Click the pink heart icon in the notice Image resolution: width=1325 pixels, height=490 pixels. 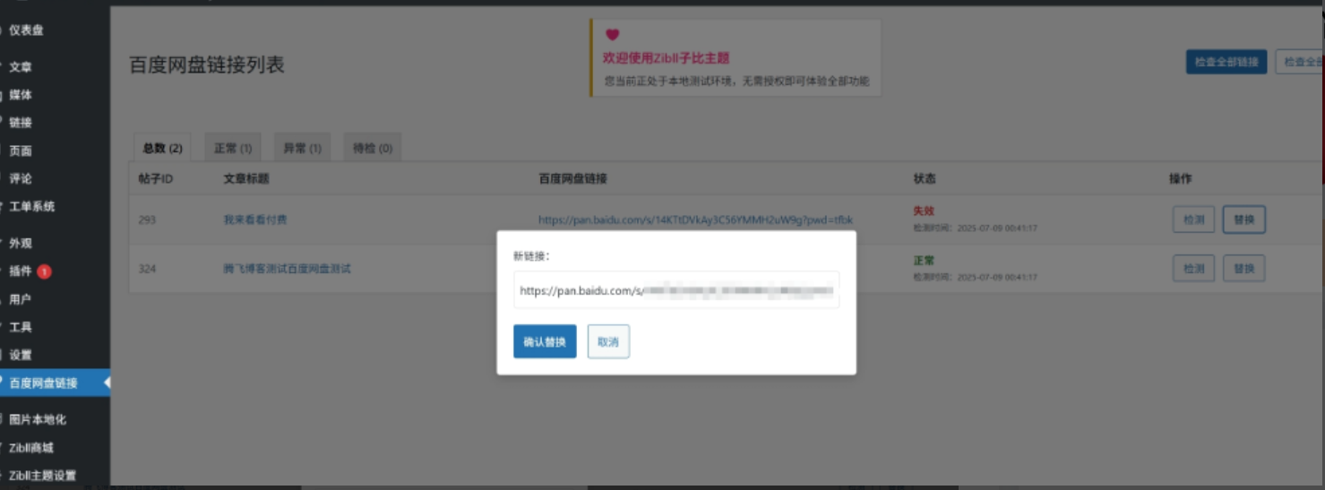612,35
